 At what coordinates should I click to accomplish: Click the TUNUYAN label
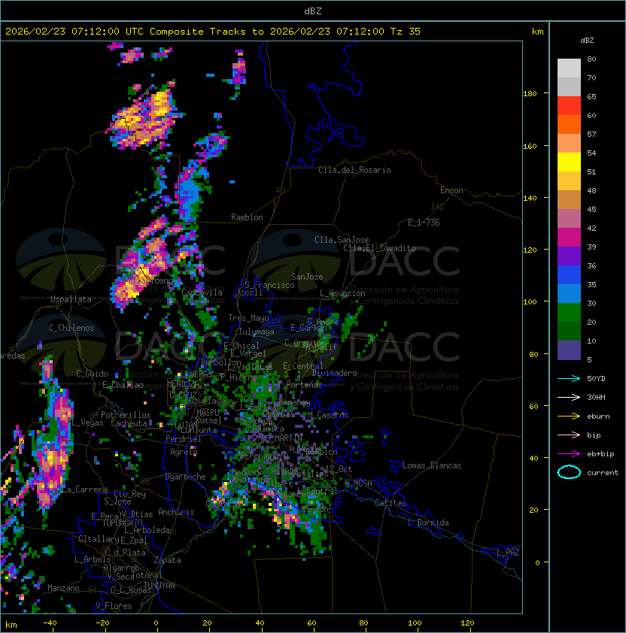click(x=159, y=586)
